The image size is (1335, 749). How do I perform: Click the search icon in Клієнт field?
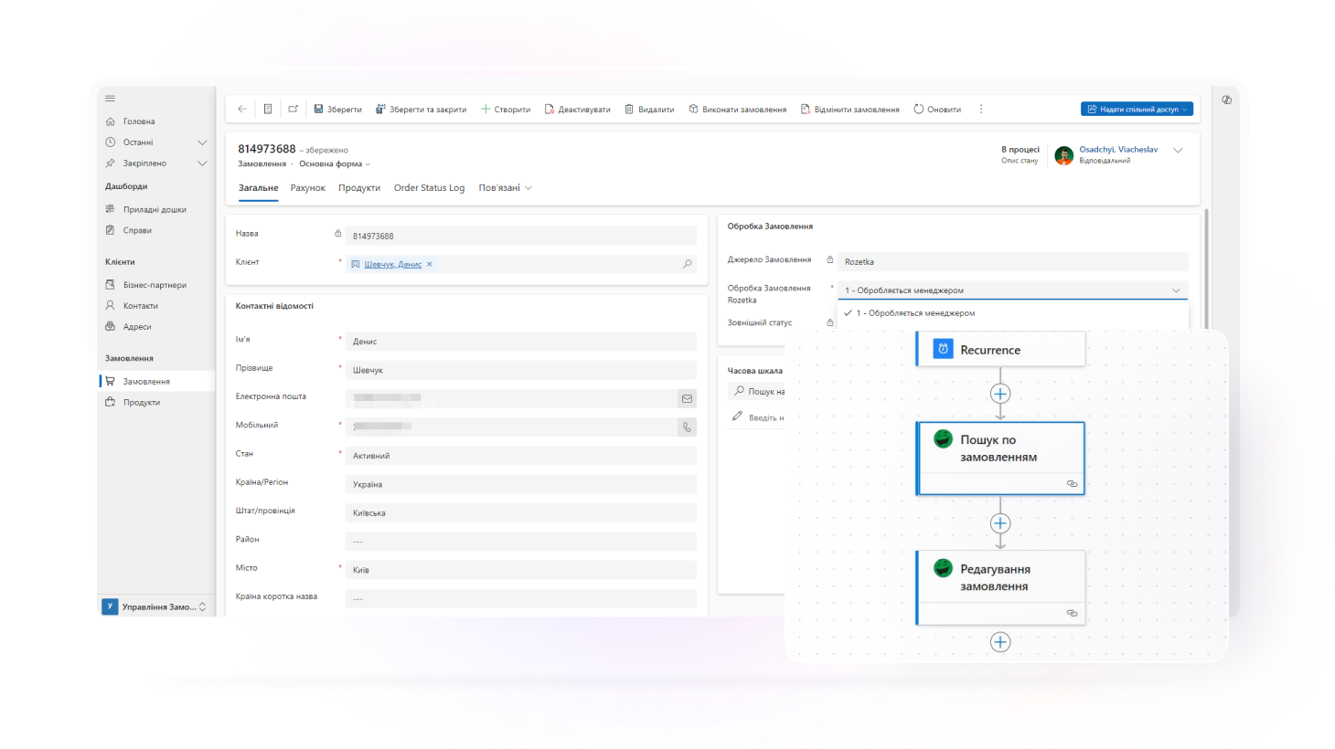click(x=688, y=264)
